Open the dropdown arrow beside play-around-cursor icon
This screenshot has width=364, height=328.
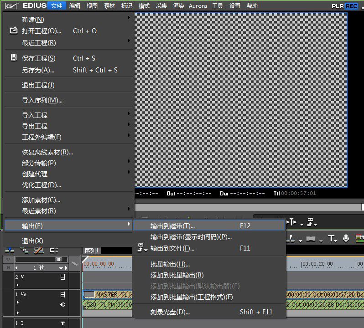(302, 225)
